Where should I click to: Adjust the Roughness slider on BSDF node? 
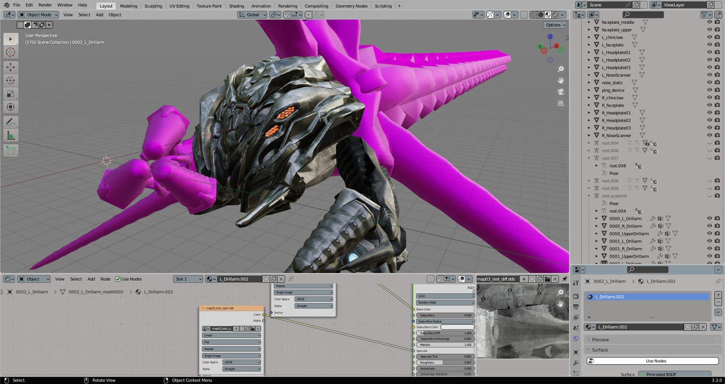tap(445, 362)
